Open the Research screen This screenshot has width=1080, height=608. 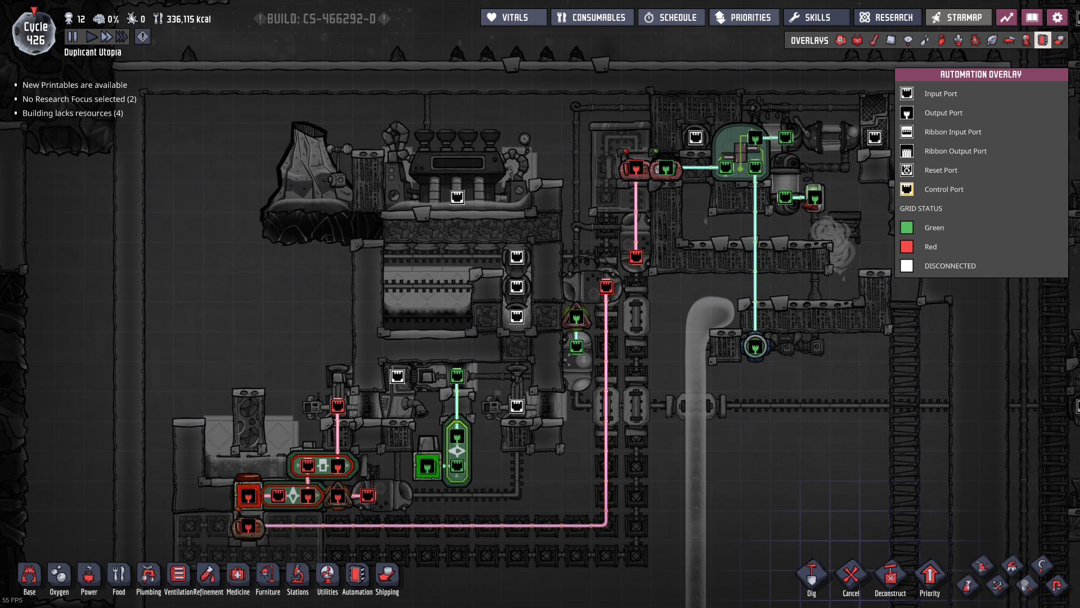(887, 17)
